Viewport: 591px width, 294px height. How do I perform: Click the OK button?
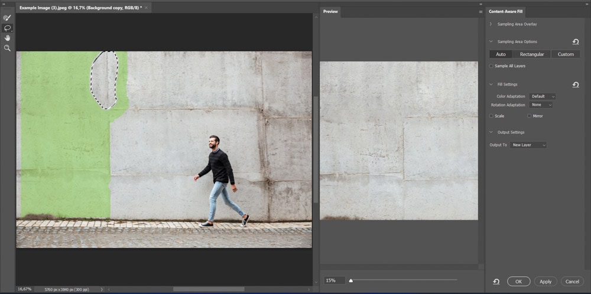[519, 281]
